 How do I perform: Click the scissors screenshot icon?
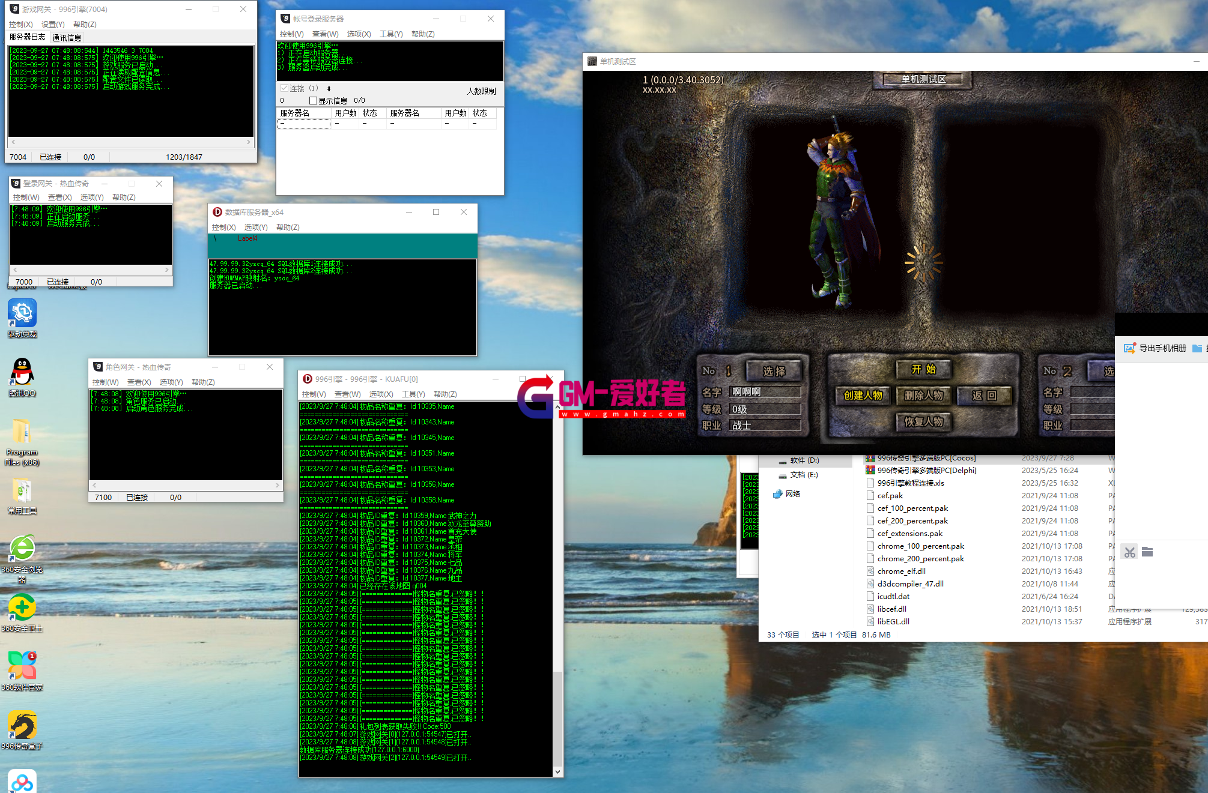click(1130, 552)
